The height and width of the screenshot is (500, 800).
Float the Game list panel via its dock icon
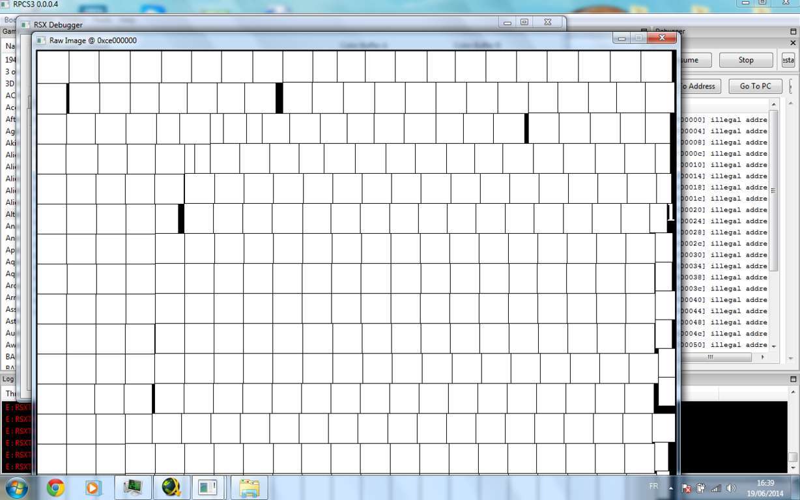pyautogui.click(x=644, y=31)
